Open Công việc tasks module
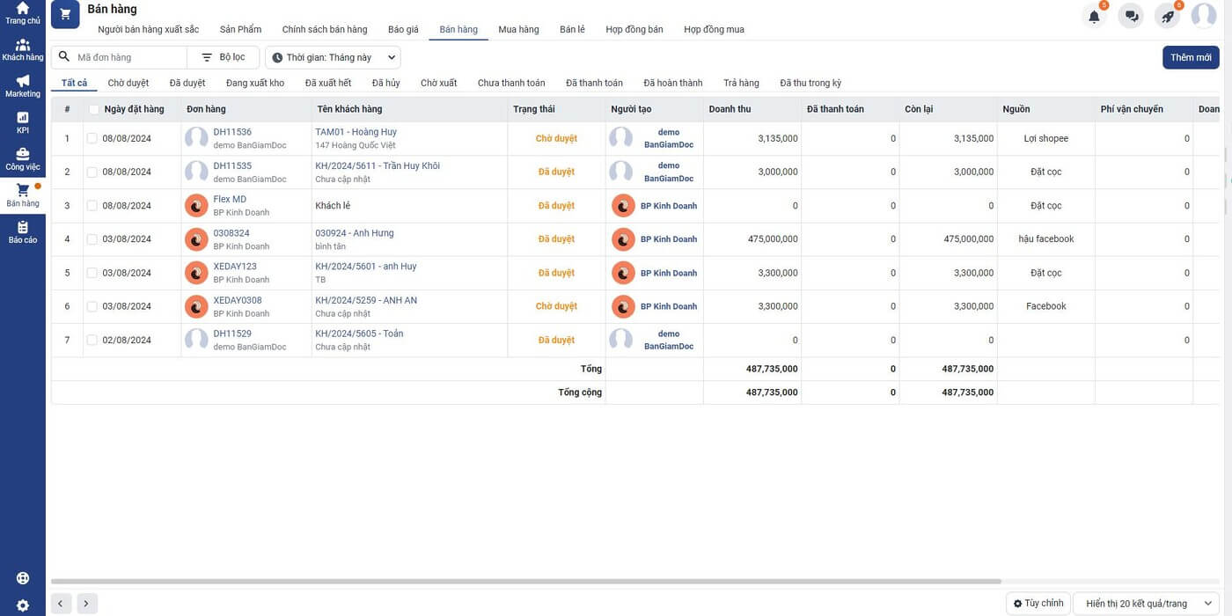The height and width of the screenshot is (616, 1232). [x=22, y=158]
